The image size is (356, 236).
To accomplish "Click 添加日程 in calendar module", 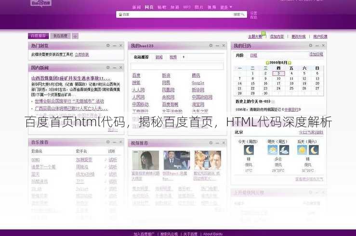I will 316,54.
